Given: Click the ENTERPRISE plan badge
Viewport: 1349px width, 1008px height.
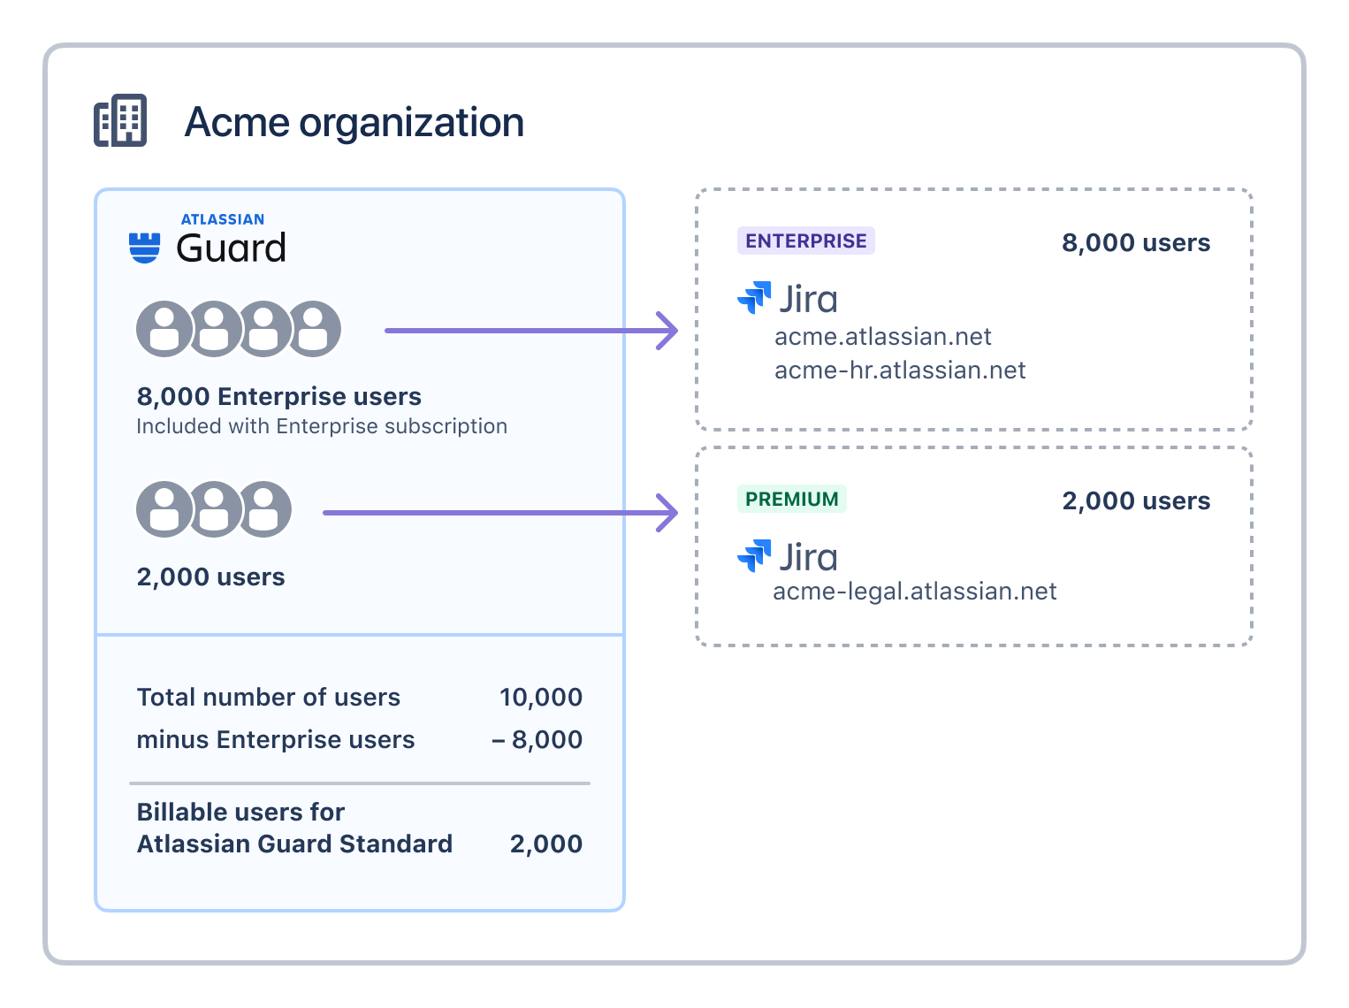Looking at the screenshot, I should (x=806, y=241).
